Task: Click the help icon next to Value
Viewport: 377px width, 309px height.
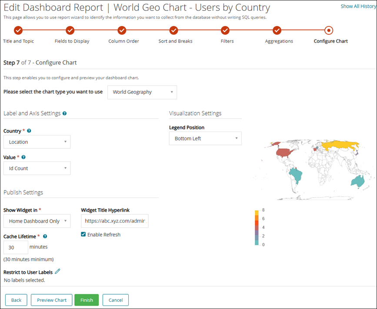Action: click(23, 157)
